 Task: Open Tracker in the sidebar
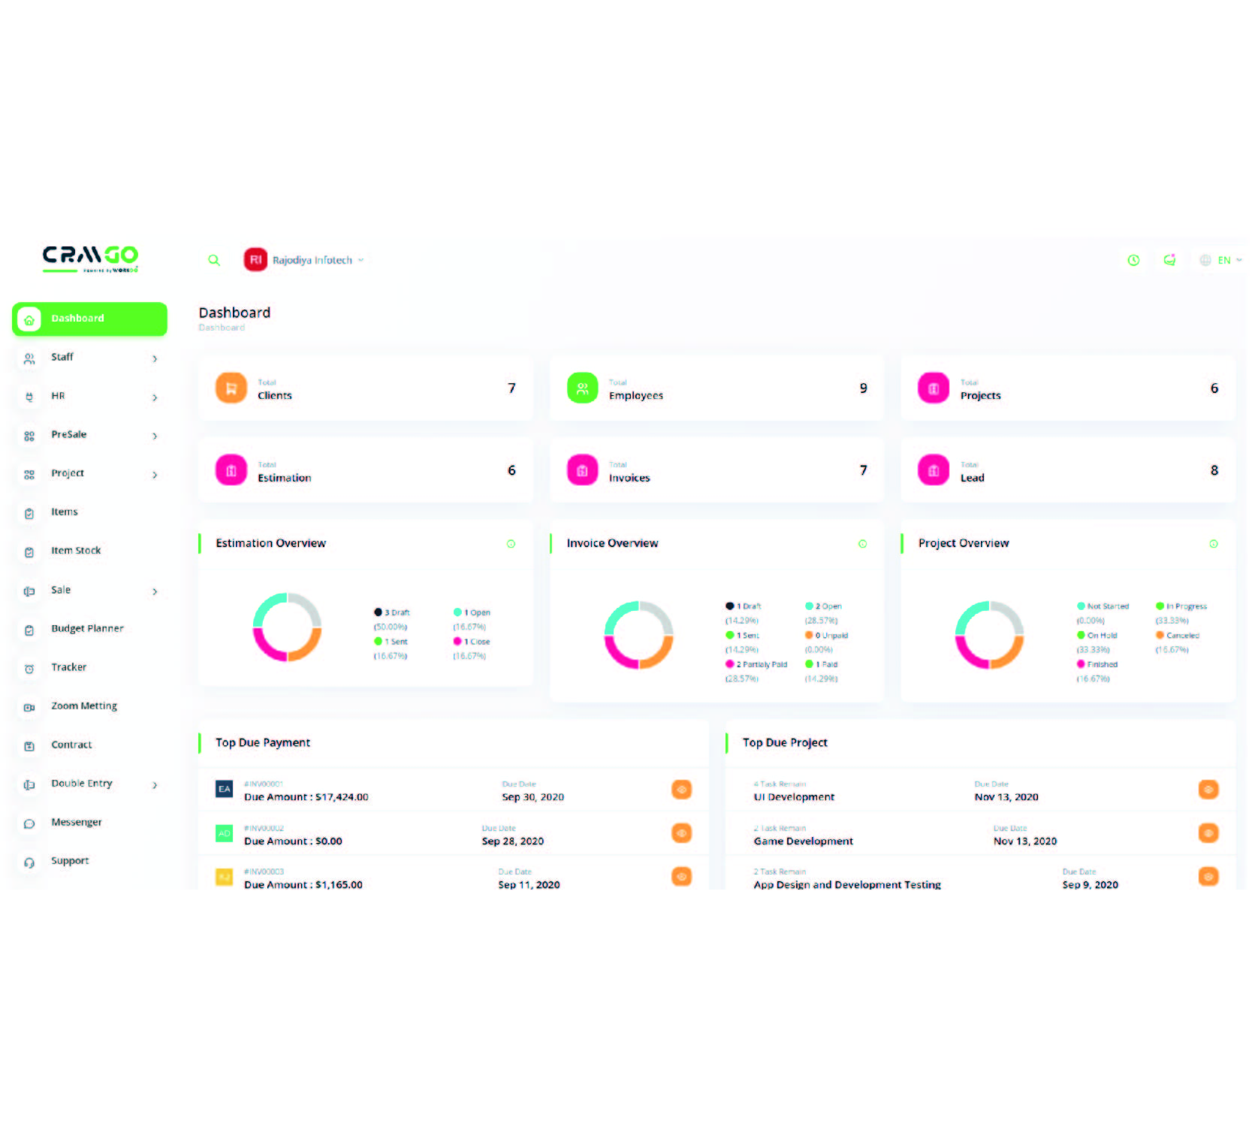[x=69, y=667]
